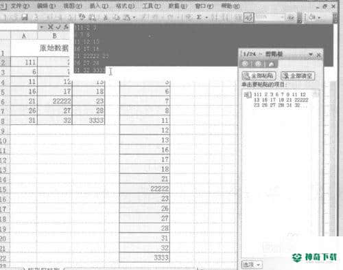The image size is (343, 270).
Task: Open the 工具 menu
Action: (x=152, y=5)
